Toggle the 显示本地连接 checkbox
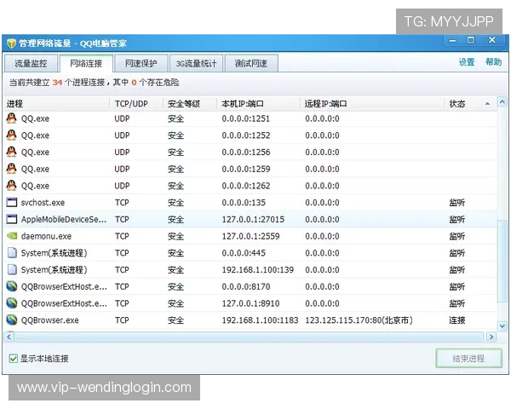Viewport: 511px width, 409px height. [14, 359]
